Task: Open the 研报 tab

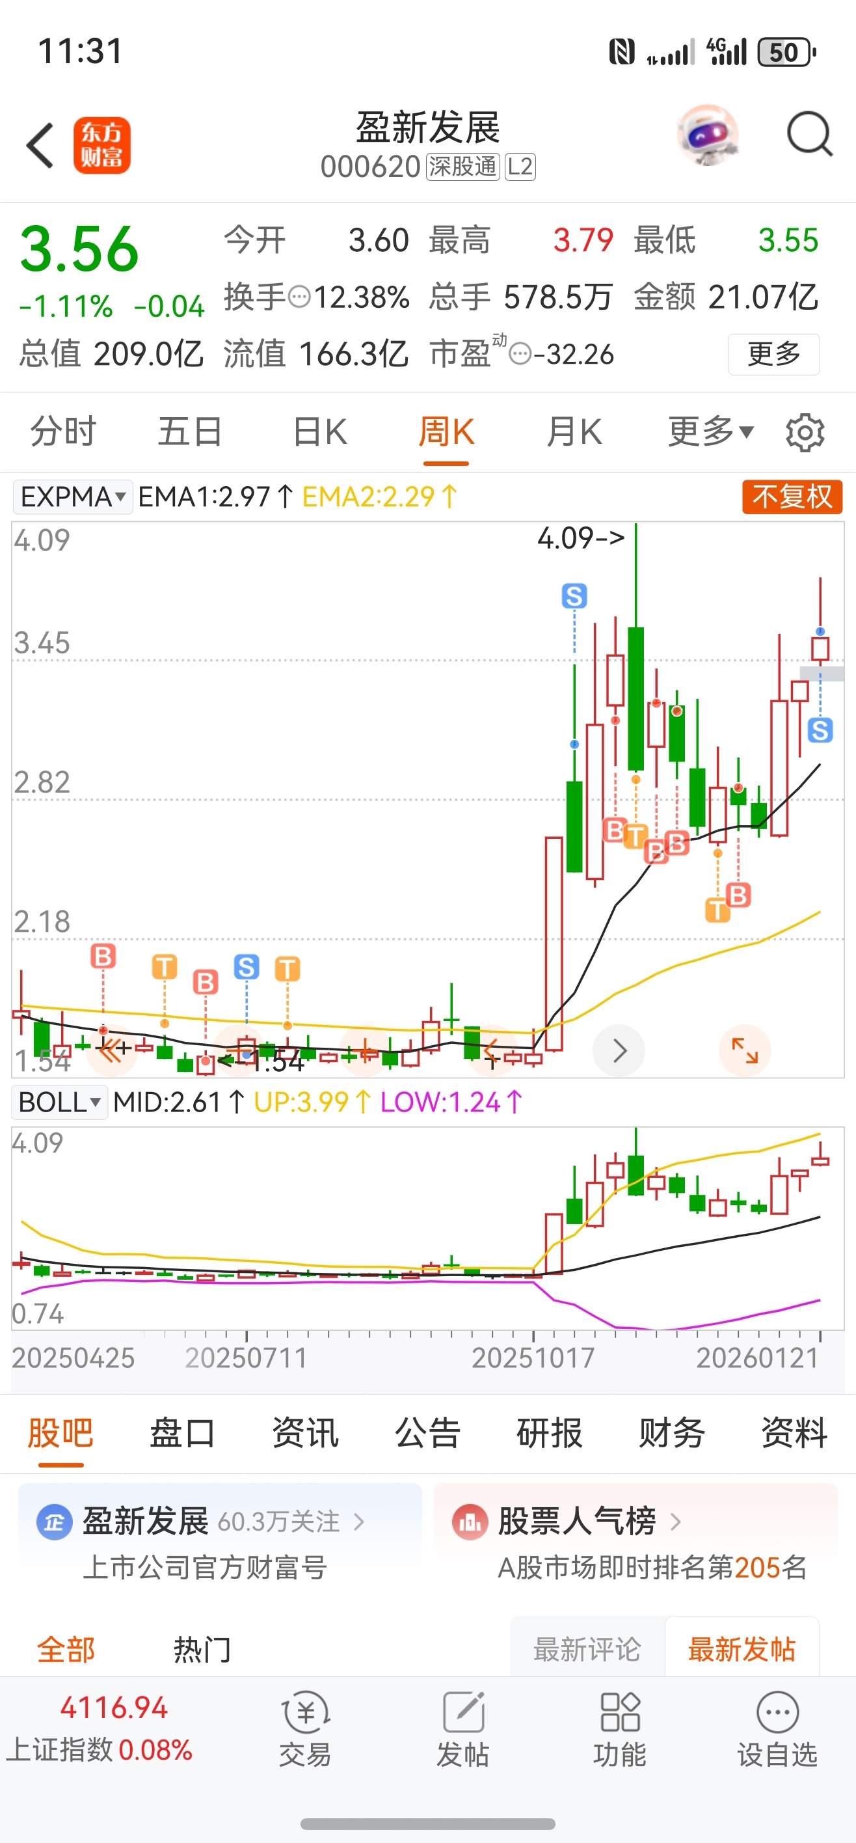Action: coord(550,1433)
